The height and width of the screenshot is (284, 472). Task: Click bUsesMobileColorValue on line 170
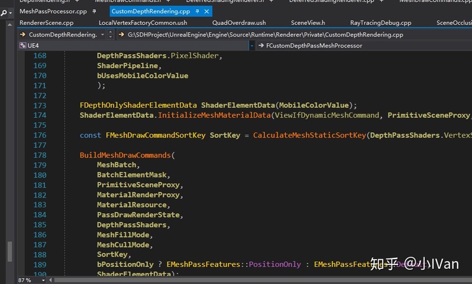(x=142, y=76)
